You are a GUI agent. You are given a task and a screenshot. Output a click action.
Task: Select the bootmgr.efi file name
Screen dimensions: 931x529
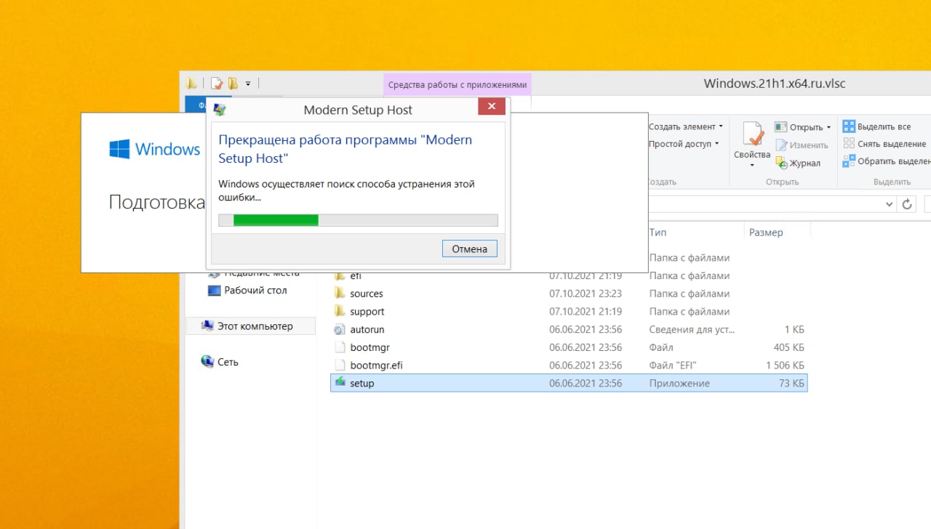click(x=376, y=366)
